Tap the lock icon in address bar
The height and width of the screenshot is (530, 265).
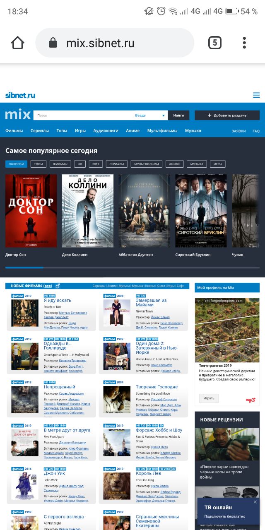53,43
